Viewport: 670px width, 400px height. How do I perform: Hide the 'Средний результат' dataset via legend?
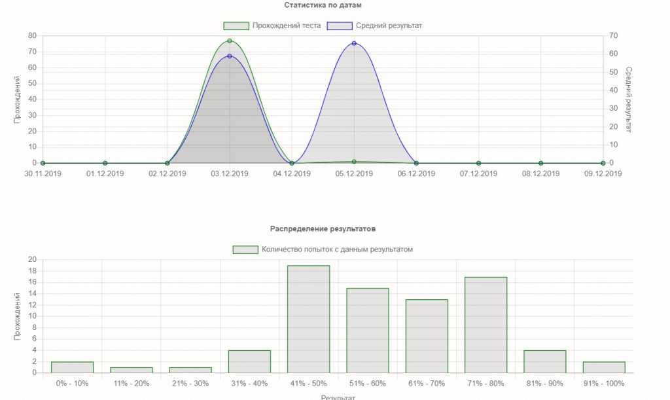375,26
